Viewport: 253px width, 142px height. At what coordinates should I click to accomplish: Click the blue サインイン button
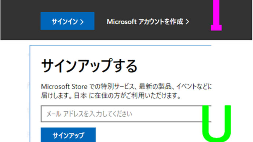coord(67,21)
